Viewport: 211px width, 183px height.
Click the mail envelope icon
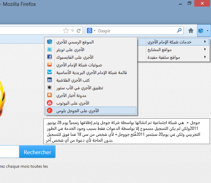tap(49, 72)
